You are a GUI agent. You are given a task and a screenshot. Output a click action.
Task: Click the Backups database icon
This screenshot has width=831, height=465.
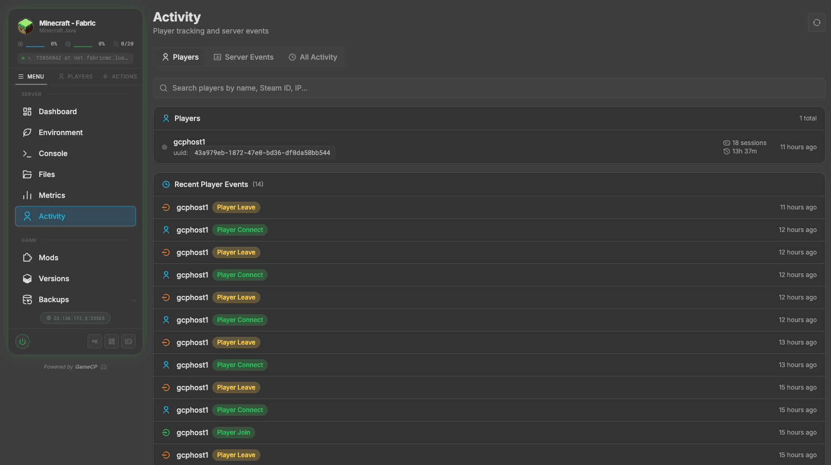[27, 300]
